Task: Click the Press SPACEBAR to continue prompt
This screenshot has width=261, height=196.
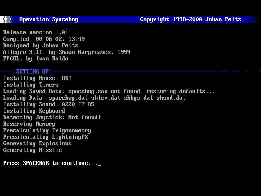Action: (x=50, y=163)
